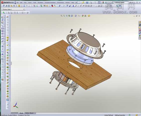The image size is (141, 116).
Task: Open the Window menu
Action: 68,2
